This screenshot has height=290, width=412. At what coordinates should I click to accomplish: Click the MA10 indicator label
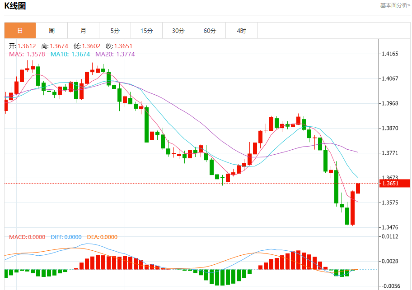(70, 54)
